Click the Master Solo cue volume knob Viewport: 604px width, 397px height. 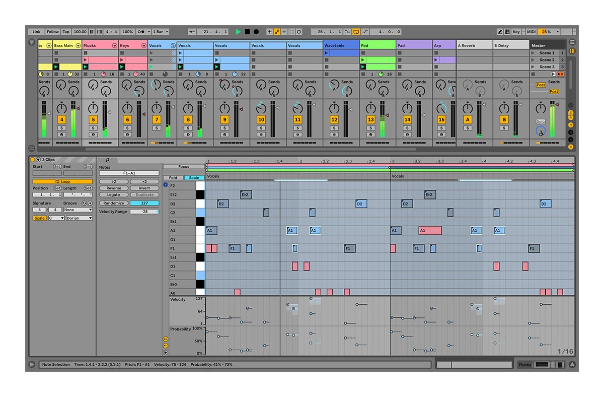click(541, 131)
